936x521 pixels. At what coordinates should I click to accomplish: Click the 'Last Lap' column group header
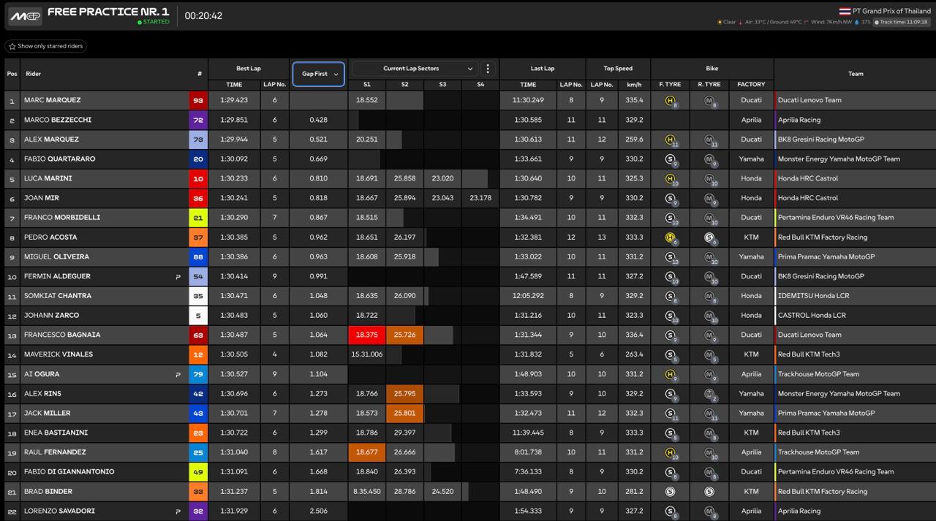543,69
